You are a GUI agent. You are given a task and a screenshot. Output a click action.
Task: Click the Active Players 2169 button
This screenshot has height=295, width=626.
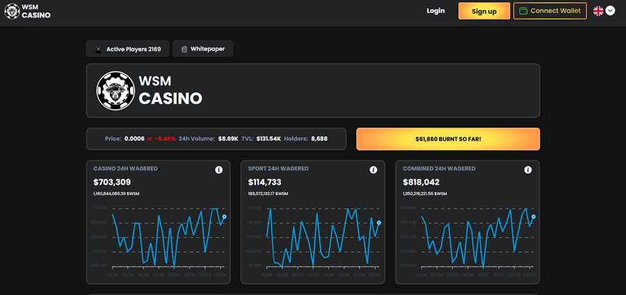click(128, 49)
